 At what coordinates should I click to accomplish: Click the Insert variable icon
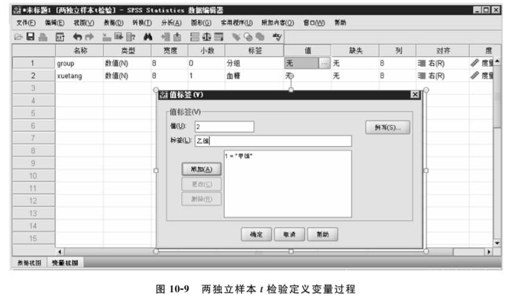coord(178,37)
